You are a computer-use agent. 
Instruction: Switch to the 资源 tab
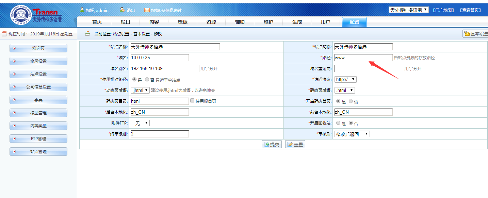click(211, 22)
